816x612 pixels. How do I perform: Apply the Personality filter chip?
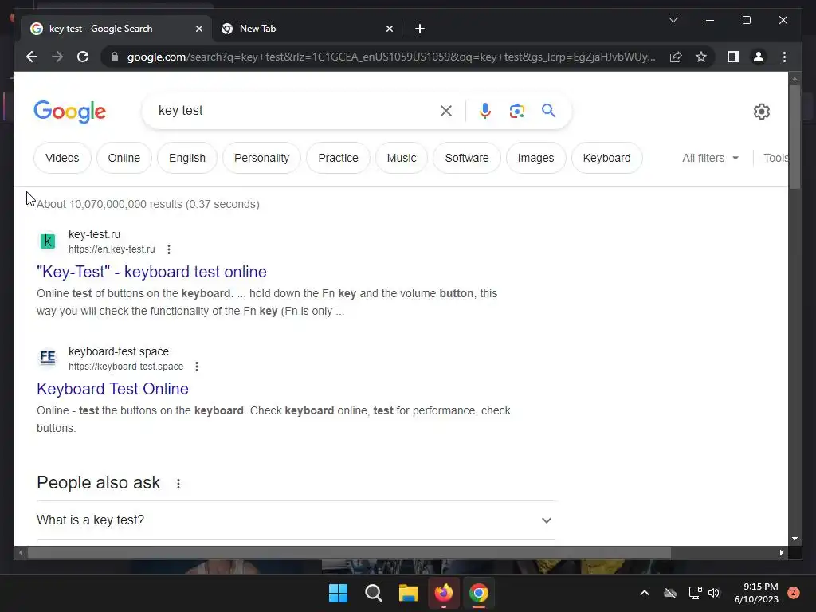[x=261, y=158]
